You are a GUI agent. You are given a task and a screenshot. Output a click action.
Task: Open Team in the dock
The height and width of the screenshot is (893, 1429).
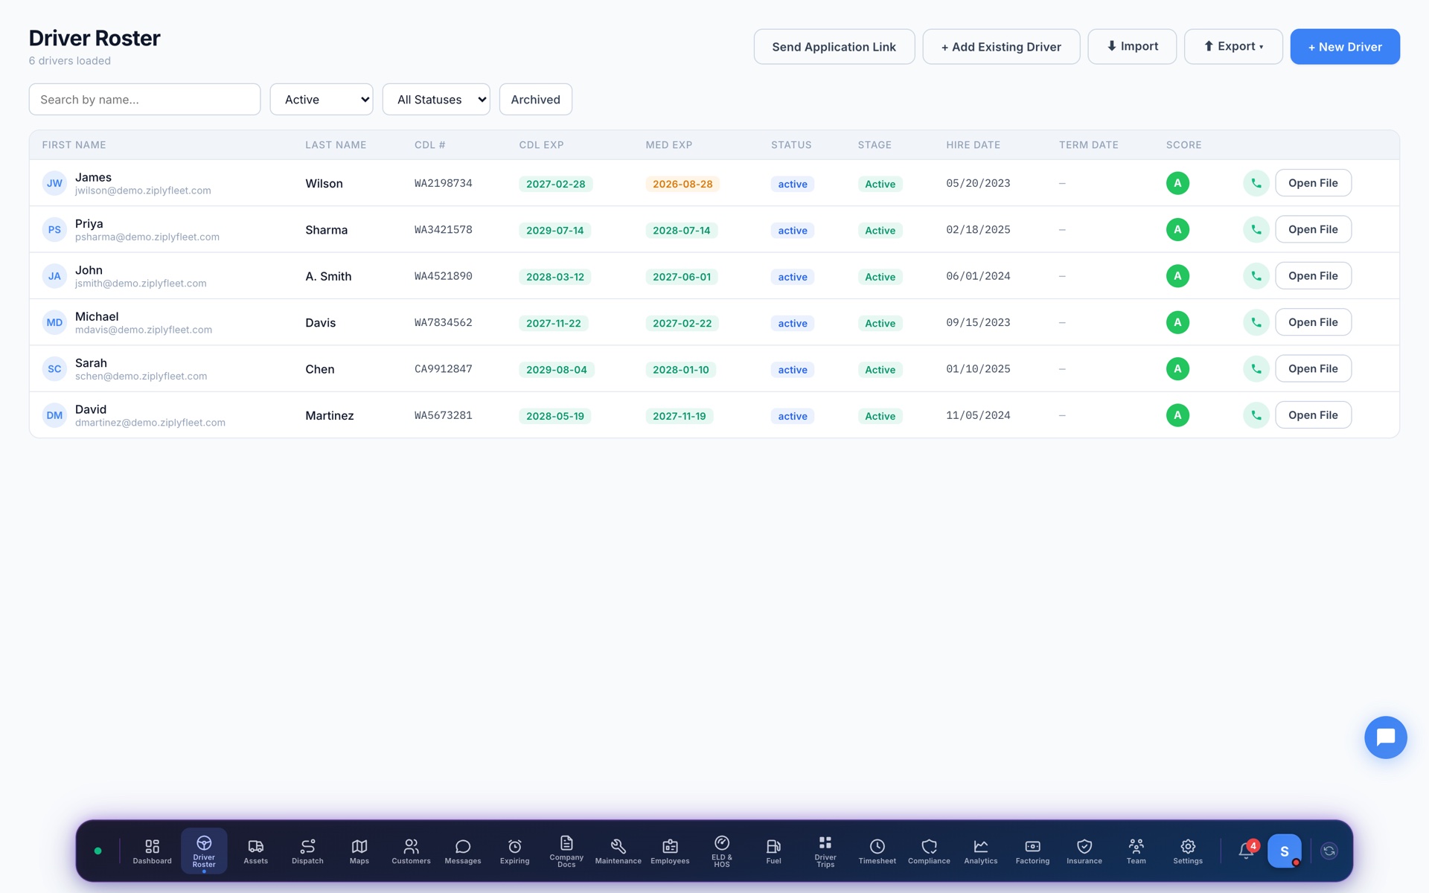pos(1136,851)
